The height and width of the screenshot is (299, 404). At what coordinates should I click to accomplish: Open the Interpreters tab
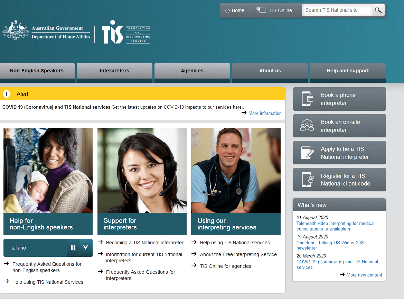pos(114,71)
